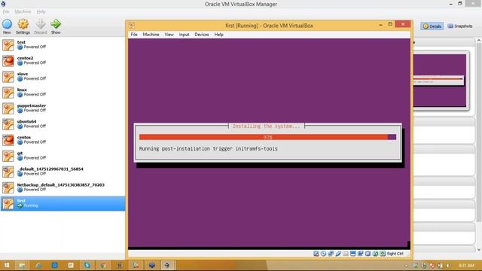The width and height of the screenshot is (482, 271).
Task: Open Chrome from the taskbar
Action: point(103,265)
